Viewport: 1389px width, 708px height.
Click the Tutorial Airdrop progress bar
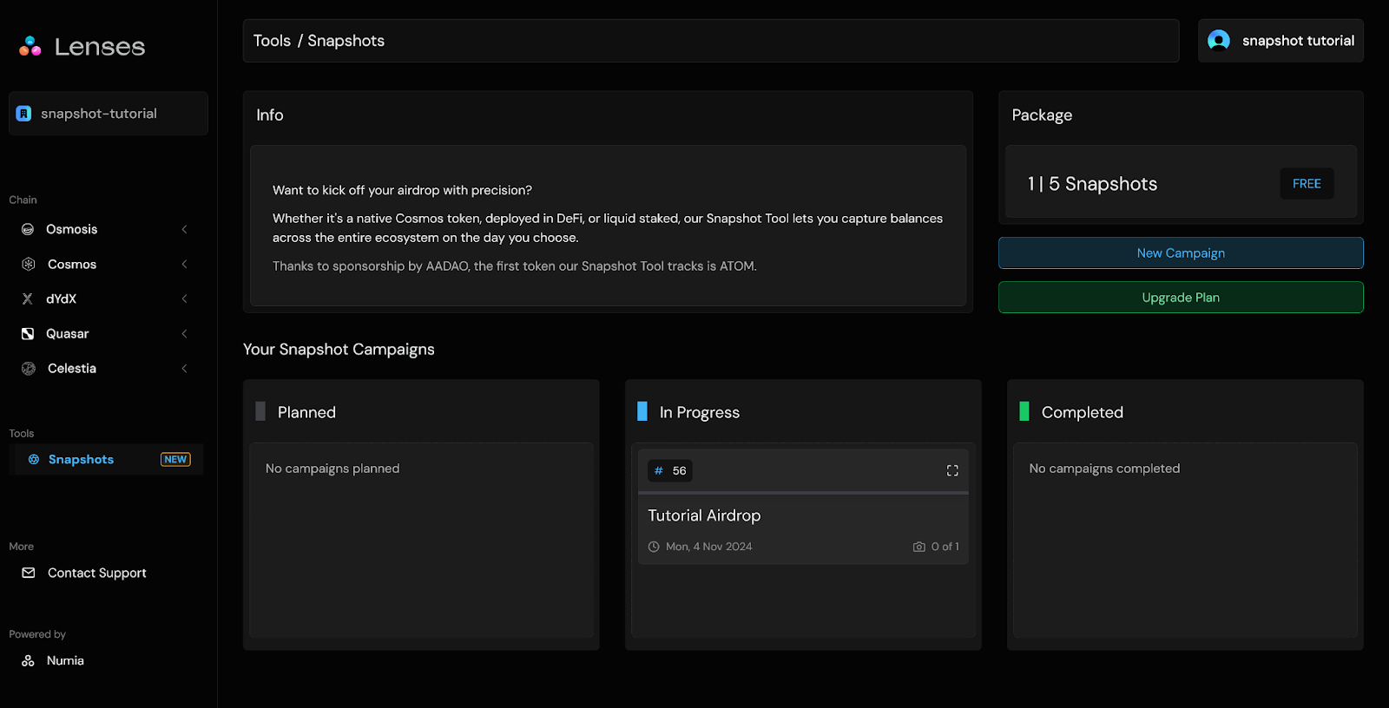point(803,493)
